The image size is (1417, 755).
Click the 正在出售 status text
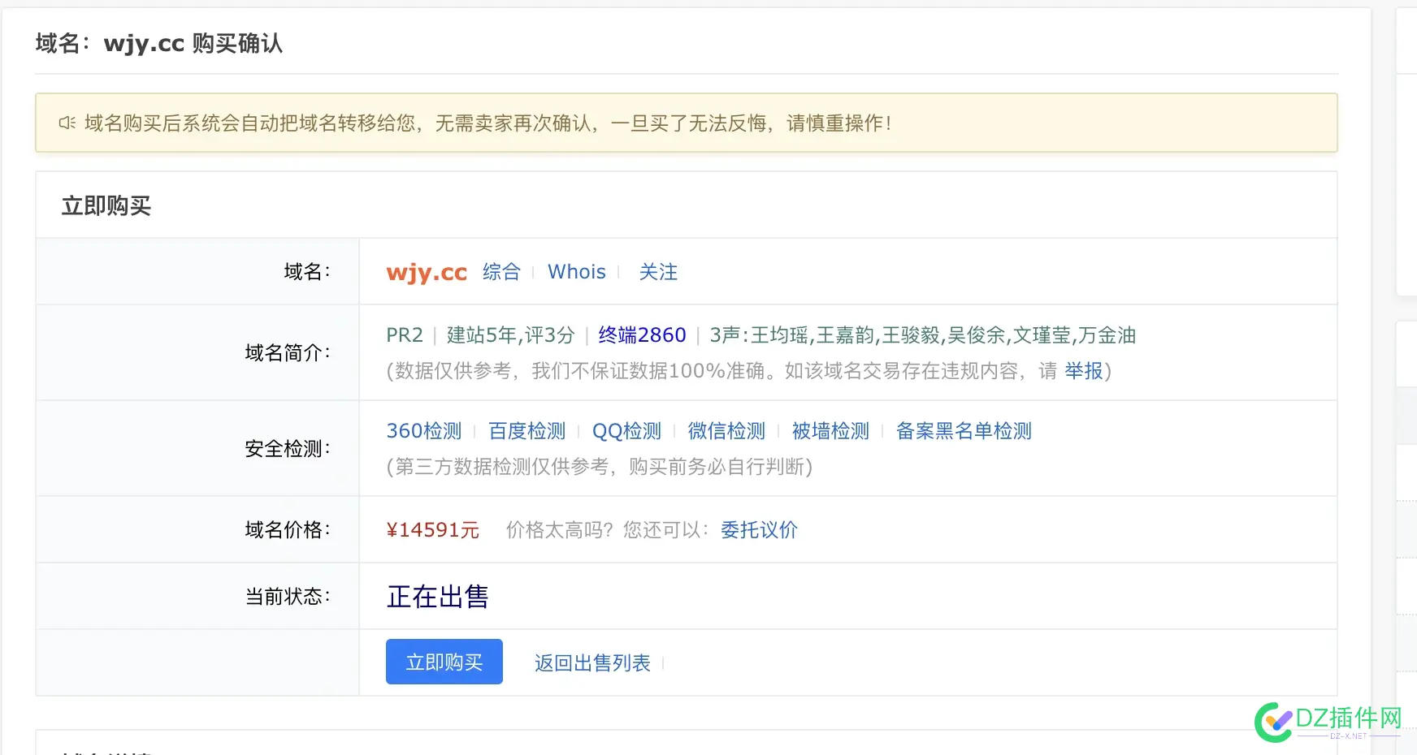[437, 597]
